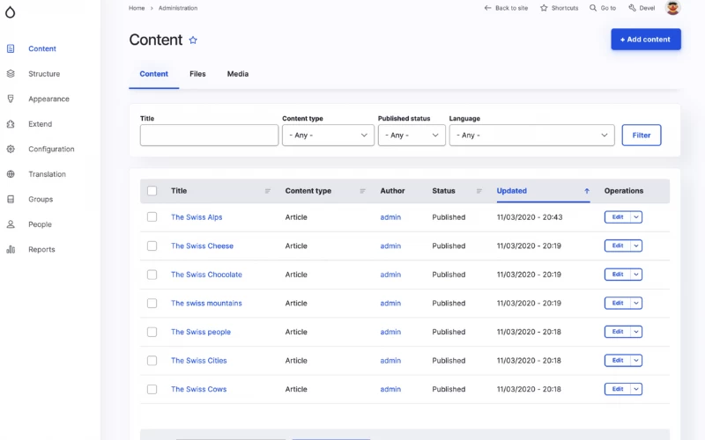This screenshot has height=440, width=705.
Task: Open the Appearance menu item
Action: tap(49, 99)
